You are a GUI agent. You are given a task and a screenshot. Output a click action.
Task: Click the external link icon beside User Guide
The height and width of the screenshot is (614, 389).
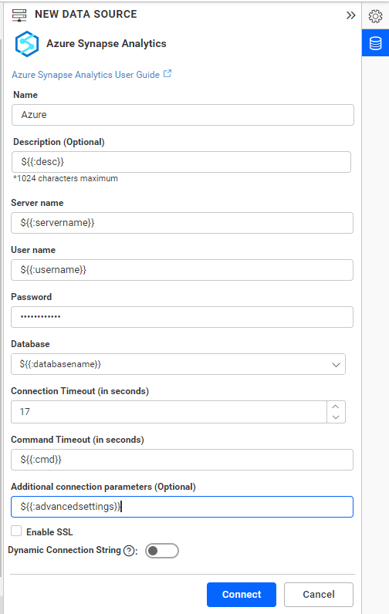(167, 73)
